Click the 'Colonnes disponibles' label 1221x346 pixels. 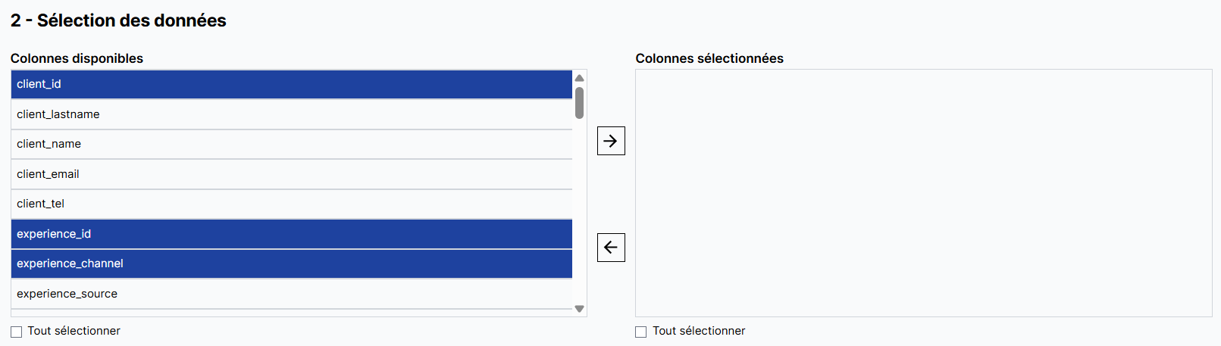click(x=77, y=58)
